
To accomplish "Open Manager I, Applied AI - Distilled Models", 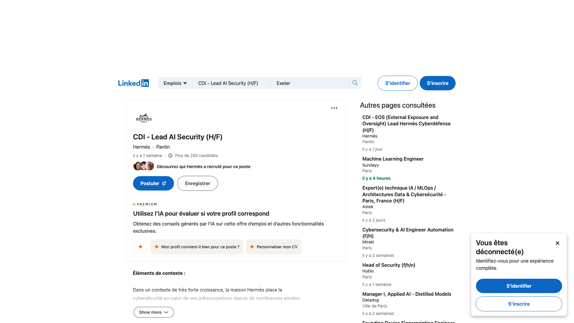I will (x=407, y=294).
